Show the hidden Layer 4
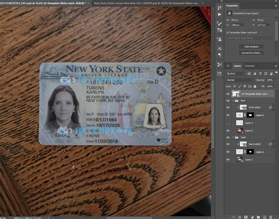This screenshot has width=279, height=219. tap(228, 123)
